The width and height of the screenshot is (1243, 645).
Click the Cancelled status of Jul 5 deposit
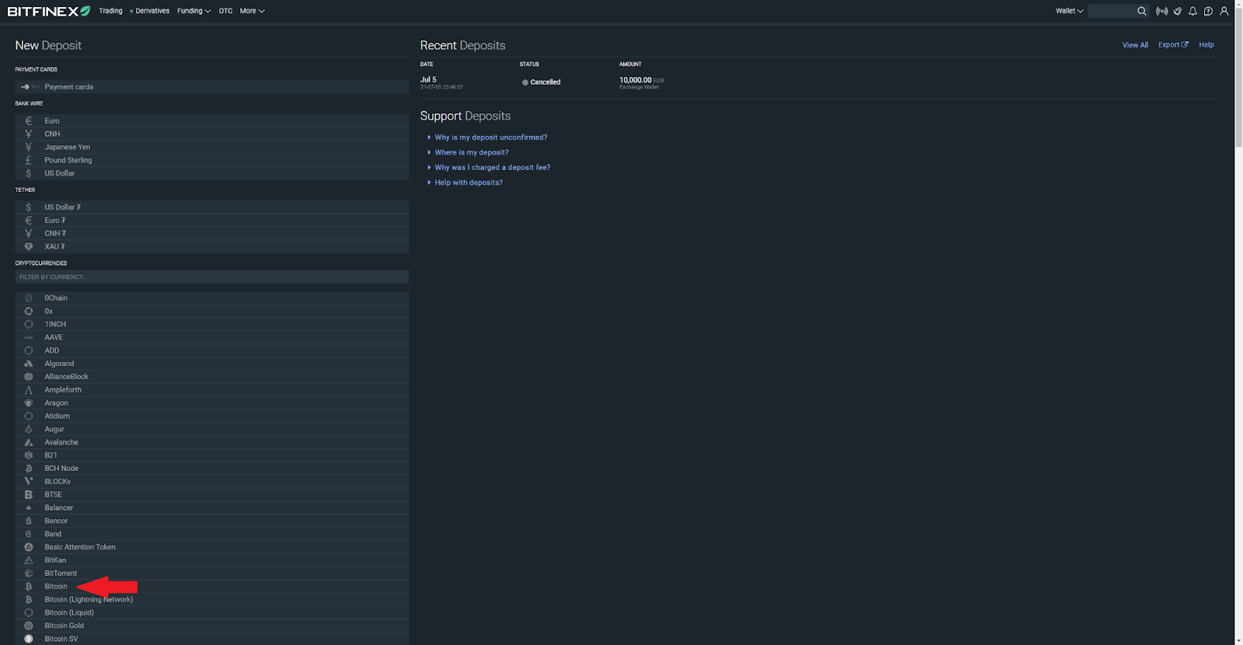click(x=541, y=82)
